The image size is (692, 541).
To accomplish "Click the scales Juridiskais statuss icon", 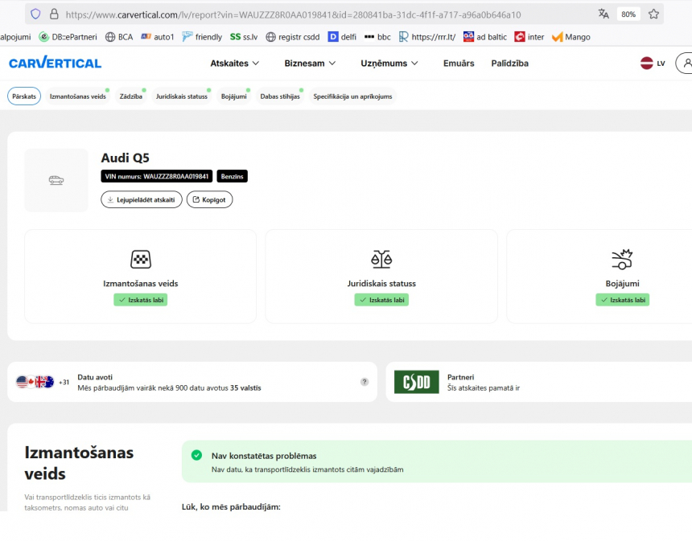I will click(381, 260).
